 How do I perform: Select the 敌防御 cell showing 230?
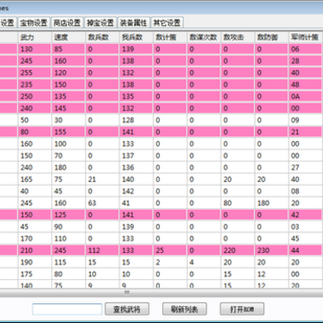(x=272, y=250)
